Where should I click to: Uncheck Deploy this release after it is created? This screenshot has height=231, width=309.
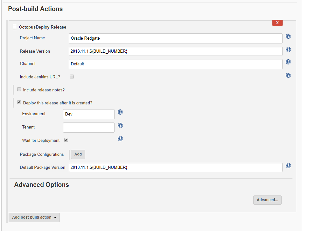pos(19,102)
